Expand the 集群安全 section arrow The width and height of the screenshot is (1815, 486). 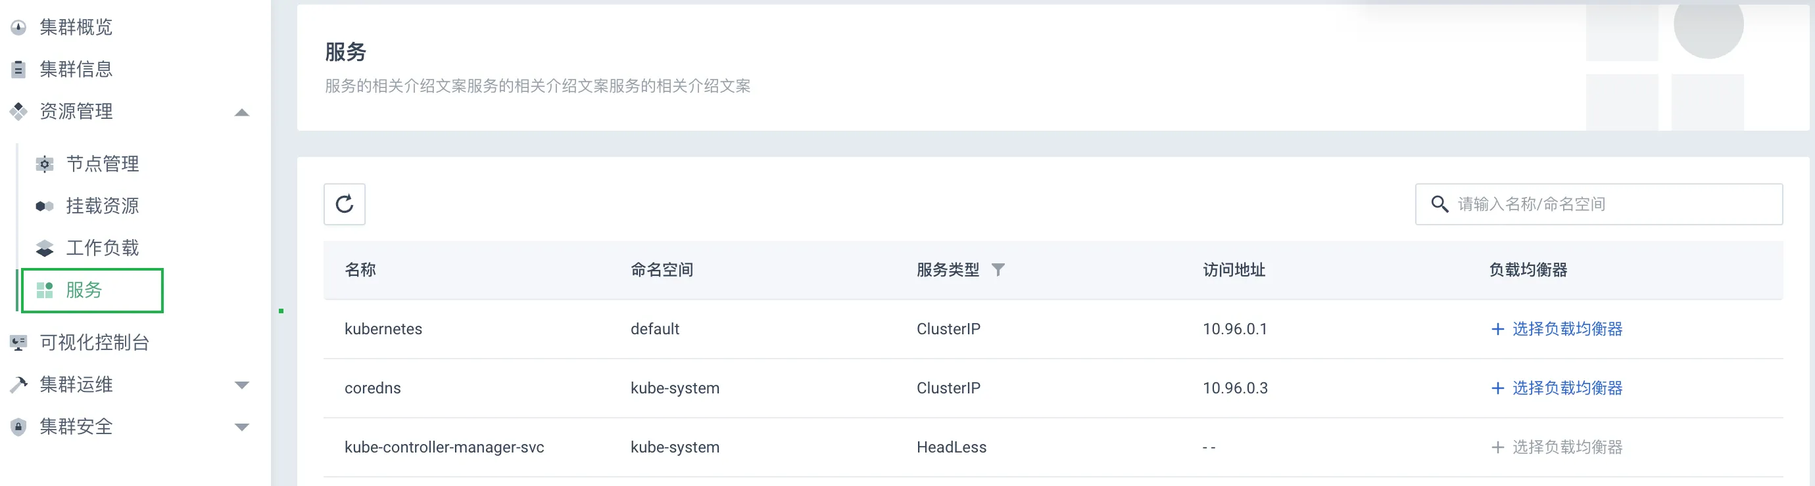pyautogui.click(x=242, y=428)
